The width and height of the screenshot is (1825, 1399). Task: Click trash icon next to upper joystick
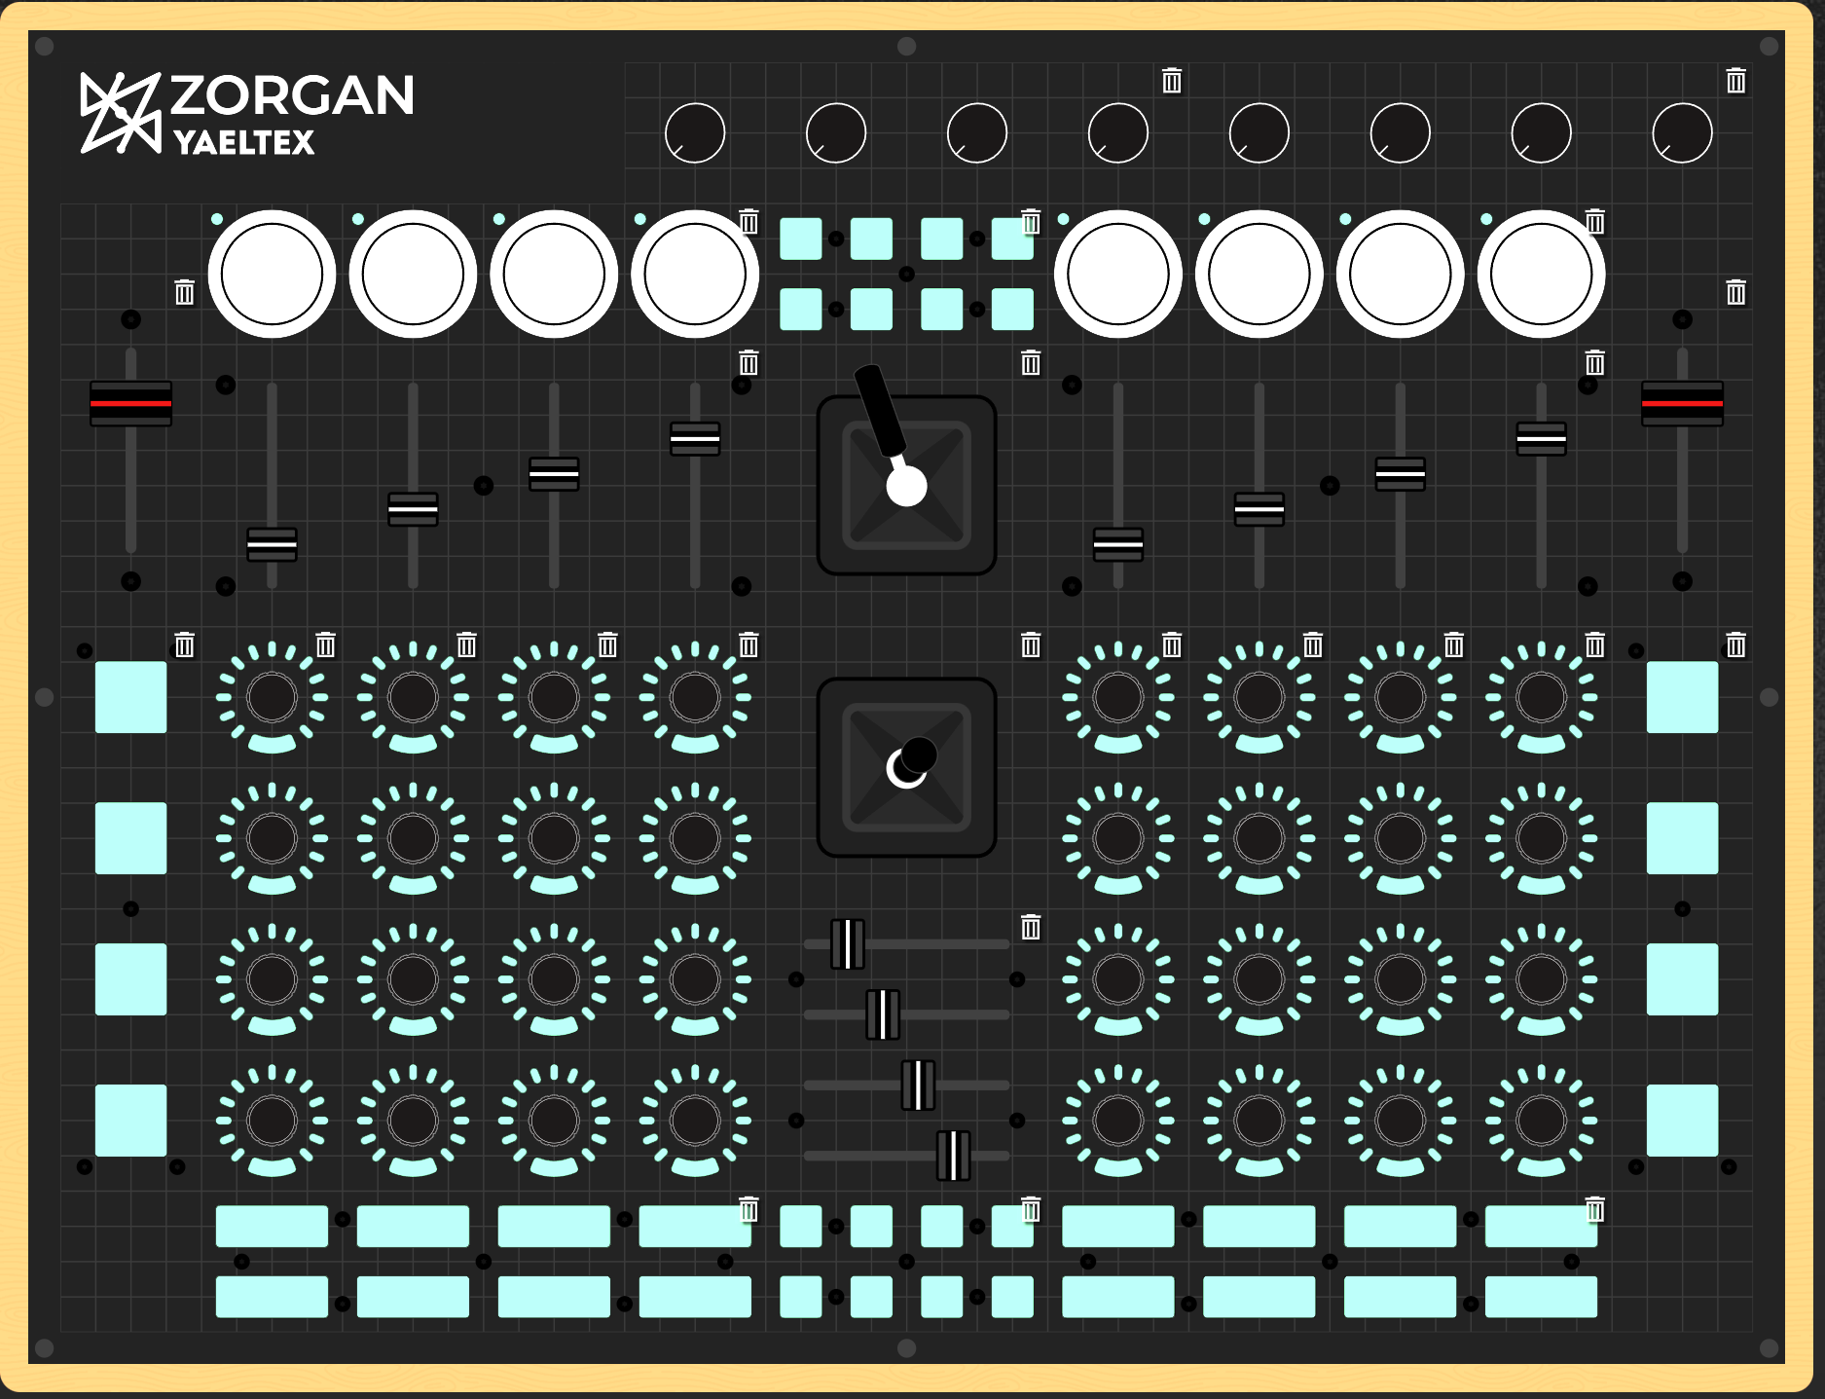click(1031, 363)
